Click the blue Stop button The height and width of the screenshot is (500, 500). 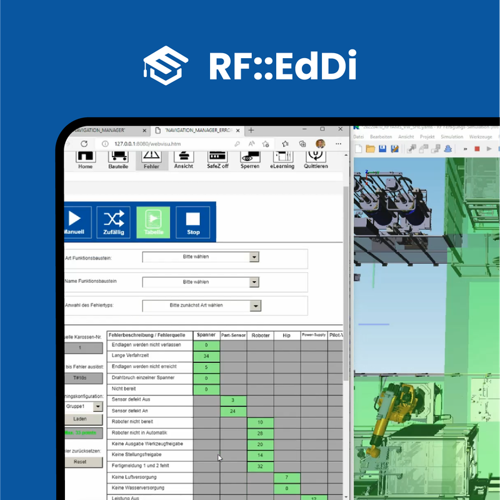point(193,222)
